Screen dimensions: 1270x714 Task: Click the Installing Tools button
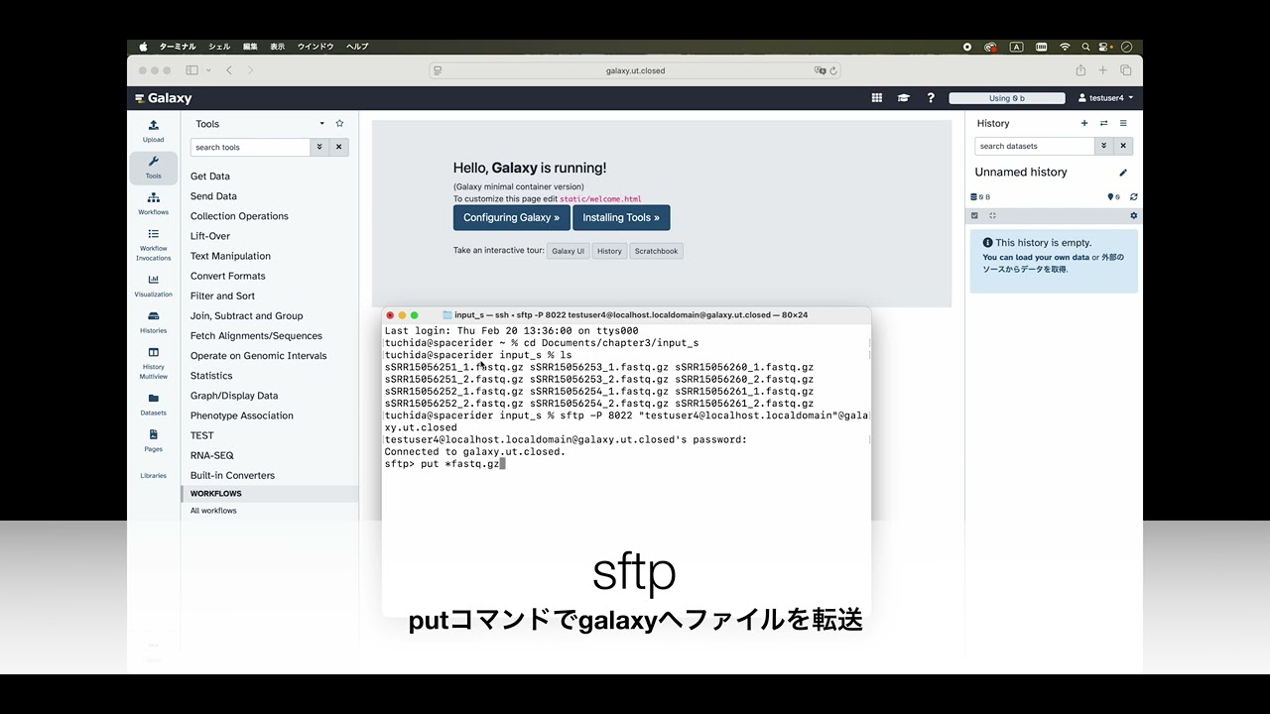[x=621, y=218]
